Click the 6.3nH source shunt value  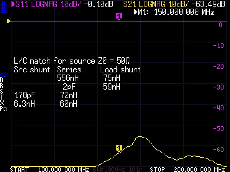(x=24, y=104)
